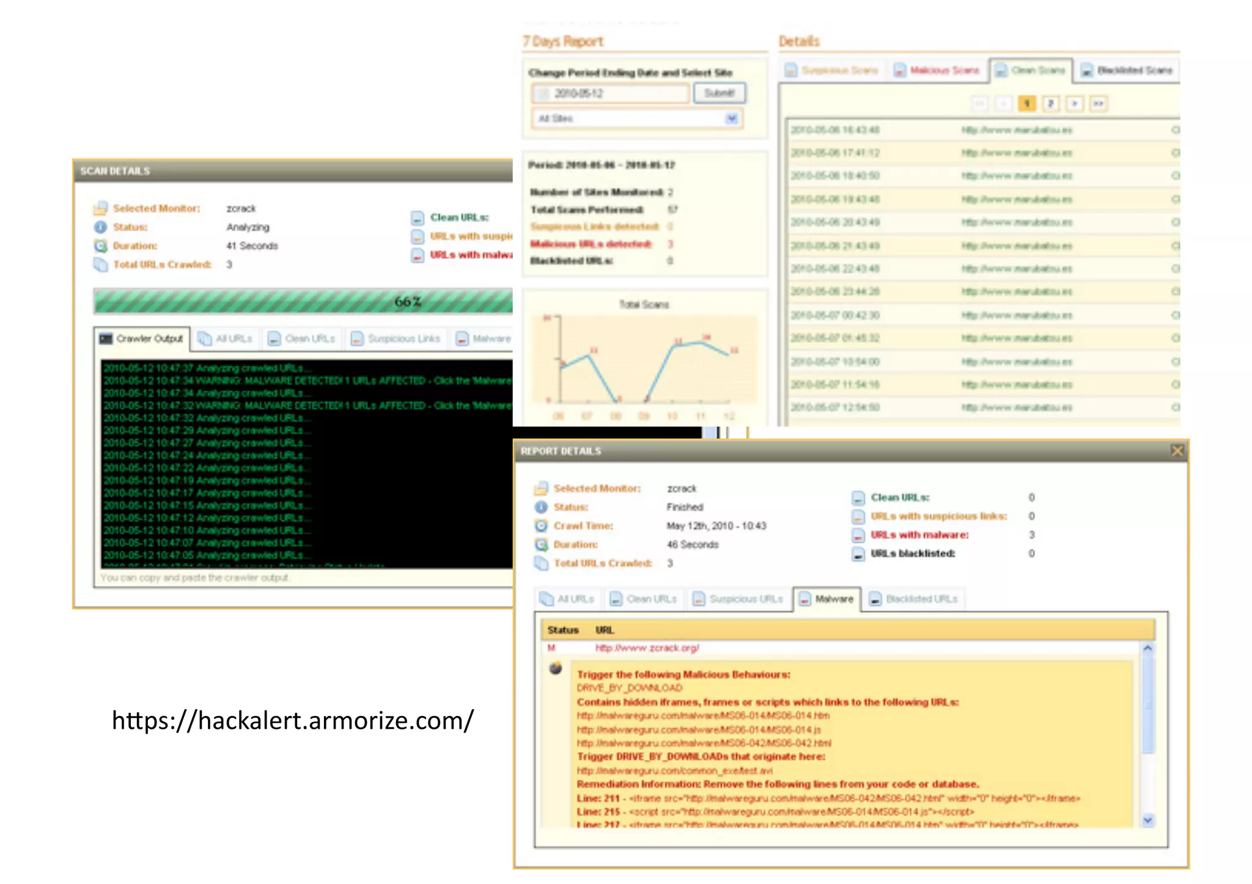Click Clean URLs icon in Scan Details
The height and width of the screenshot is (884, 1252).
tap(418, 217)
